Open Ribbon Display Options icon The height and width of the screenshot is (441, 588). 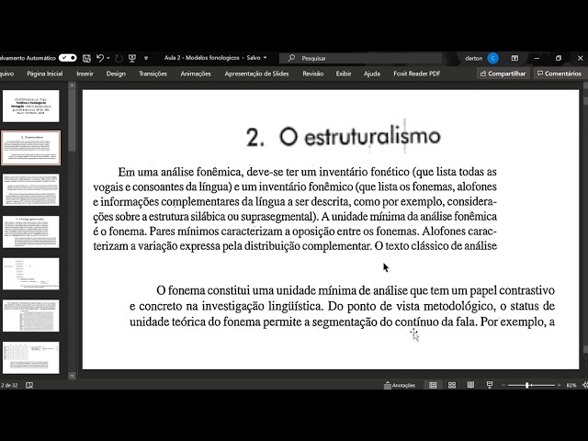514,58
